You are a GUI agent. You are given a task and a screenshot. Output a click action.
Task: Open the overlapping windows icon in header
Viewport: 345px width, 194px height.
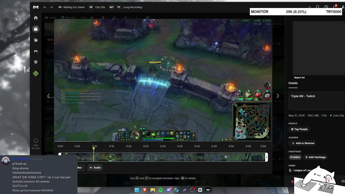click(x=326, y=7)
